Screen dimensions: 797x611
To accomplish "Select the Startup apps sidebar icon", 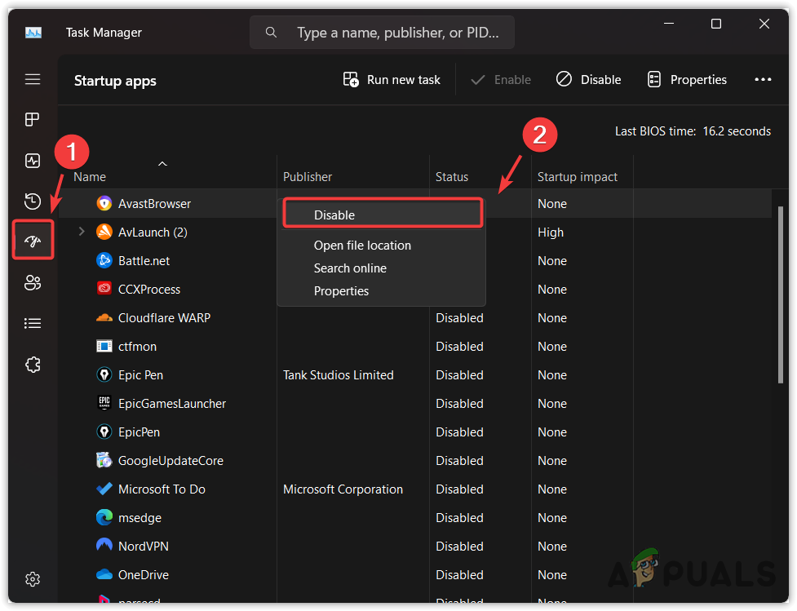I will (x=33, y=240).
